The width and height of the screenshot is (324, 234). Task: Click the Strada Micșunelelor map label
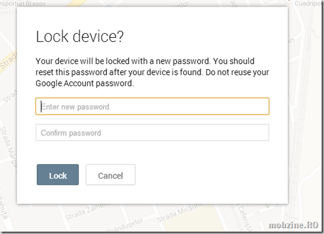coord(180,213)
